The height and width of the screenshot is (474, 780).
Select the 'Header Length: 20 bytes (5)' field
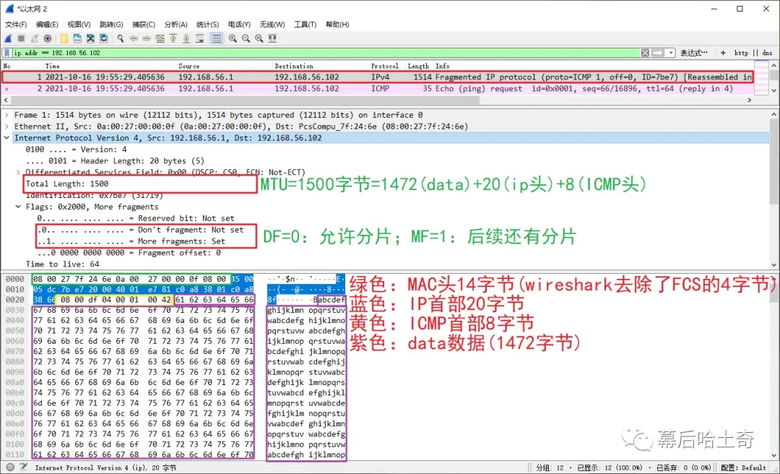[x=115, y=161]
